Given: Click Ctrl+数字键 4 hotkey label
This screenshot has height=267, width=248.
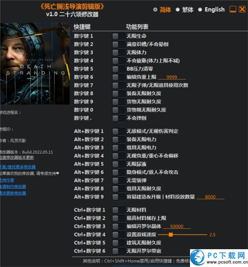Looking at the screenshot, I should tap(90, 235).
